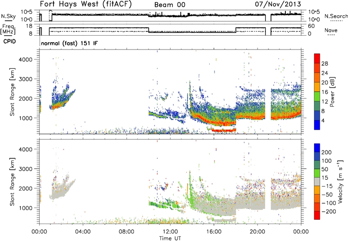Click the 'Time UT' axis title

tap(170, 238)
